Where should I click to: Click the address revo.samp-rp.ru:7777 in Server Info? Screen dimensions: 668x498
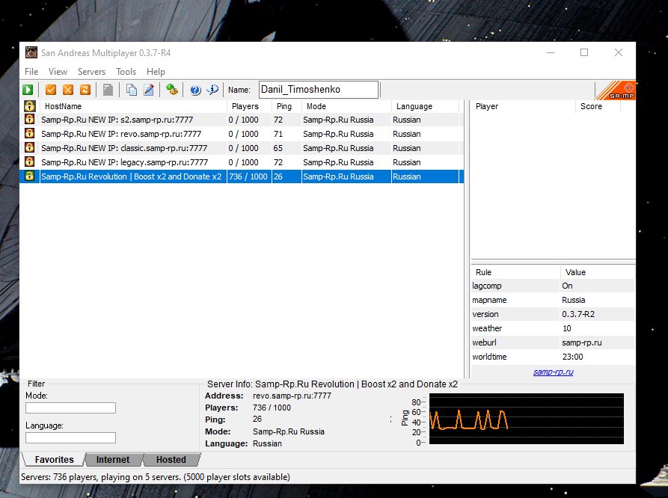click(x=292, y=396)
